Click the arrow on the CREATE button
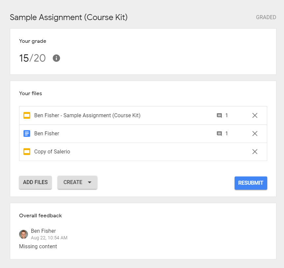This screenshot has width=284, height=268. (90, 183)
